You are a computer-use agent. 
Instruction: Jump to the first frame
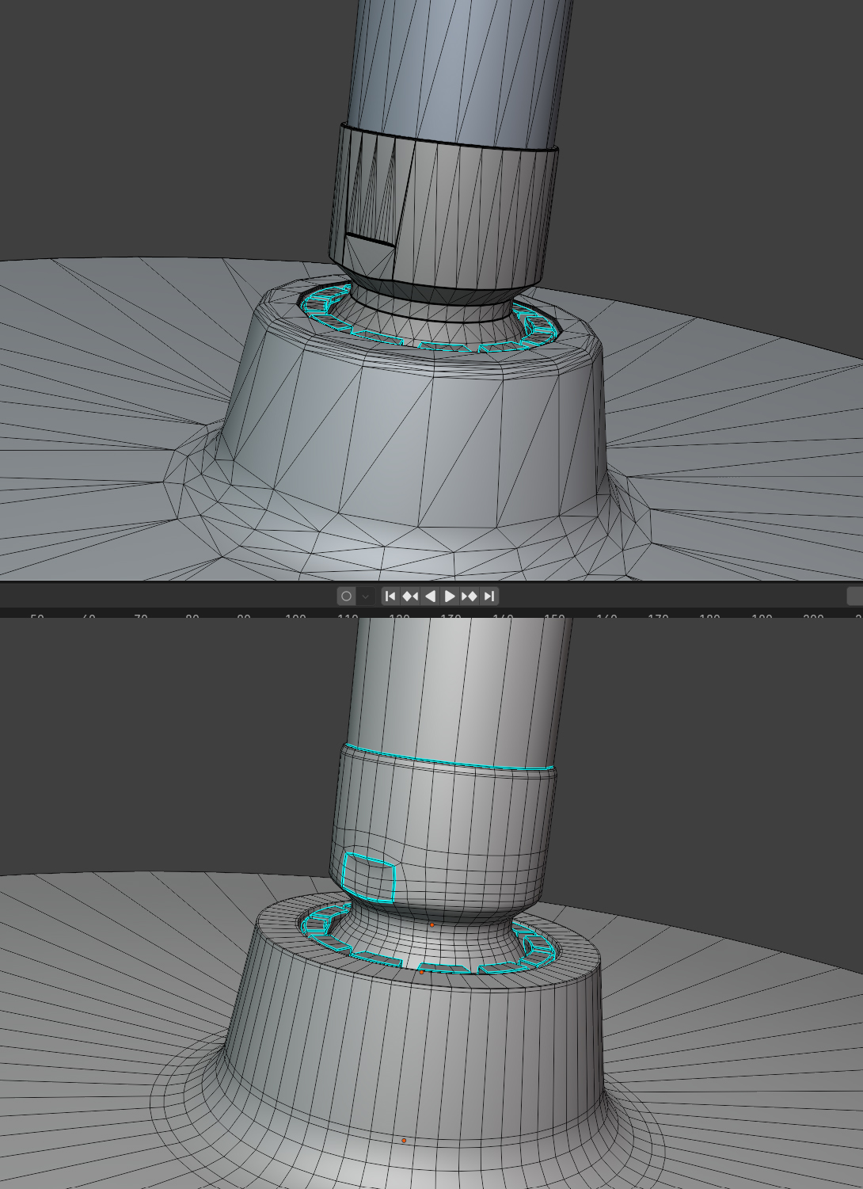click(x=390, y=596)
